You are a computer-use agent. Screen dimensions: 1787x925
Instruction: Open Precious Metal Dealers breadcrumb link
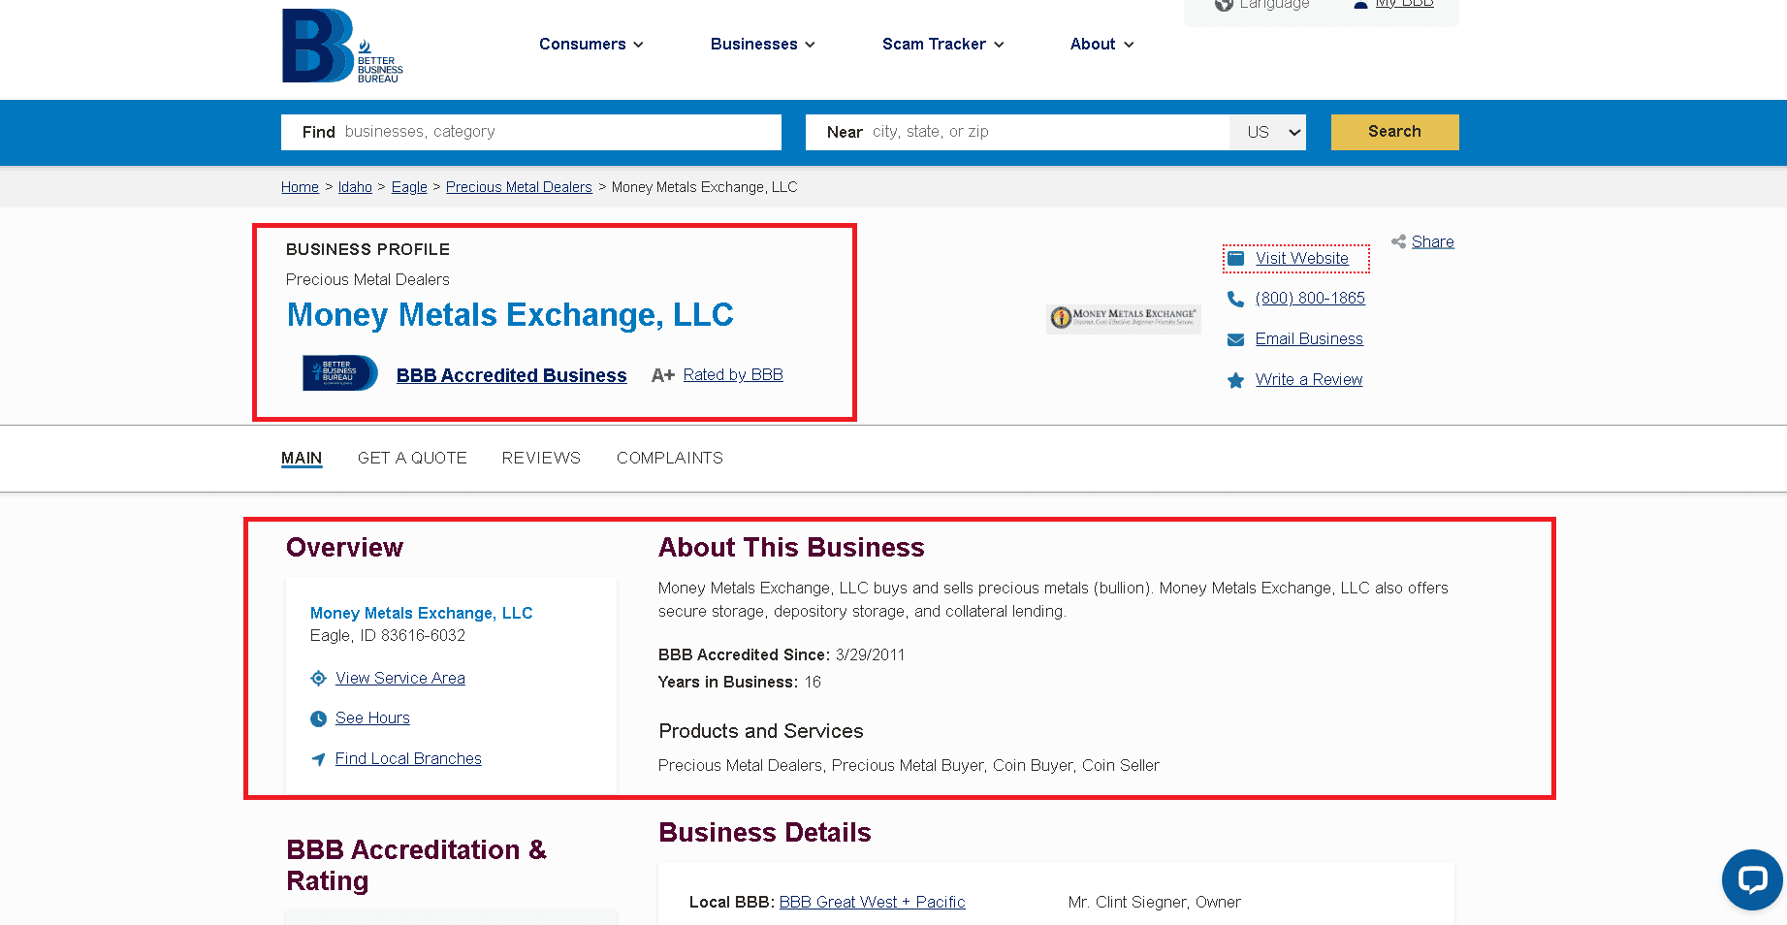coord(519,187)
